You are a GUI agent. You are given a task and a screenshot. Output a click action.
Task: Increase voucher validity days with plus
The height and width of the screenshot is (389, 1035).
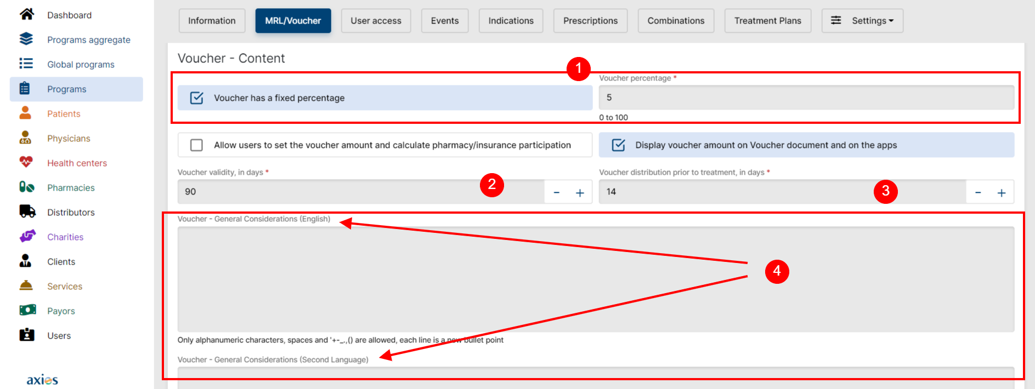click(x=580, y=192)
